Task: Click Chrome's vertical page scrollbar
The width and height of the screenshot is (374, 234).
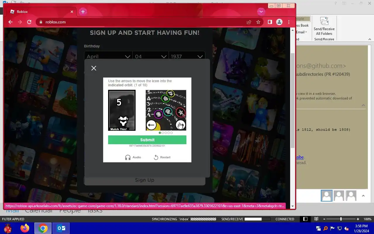Action: [293, 101]
